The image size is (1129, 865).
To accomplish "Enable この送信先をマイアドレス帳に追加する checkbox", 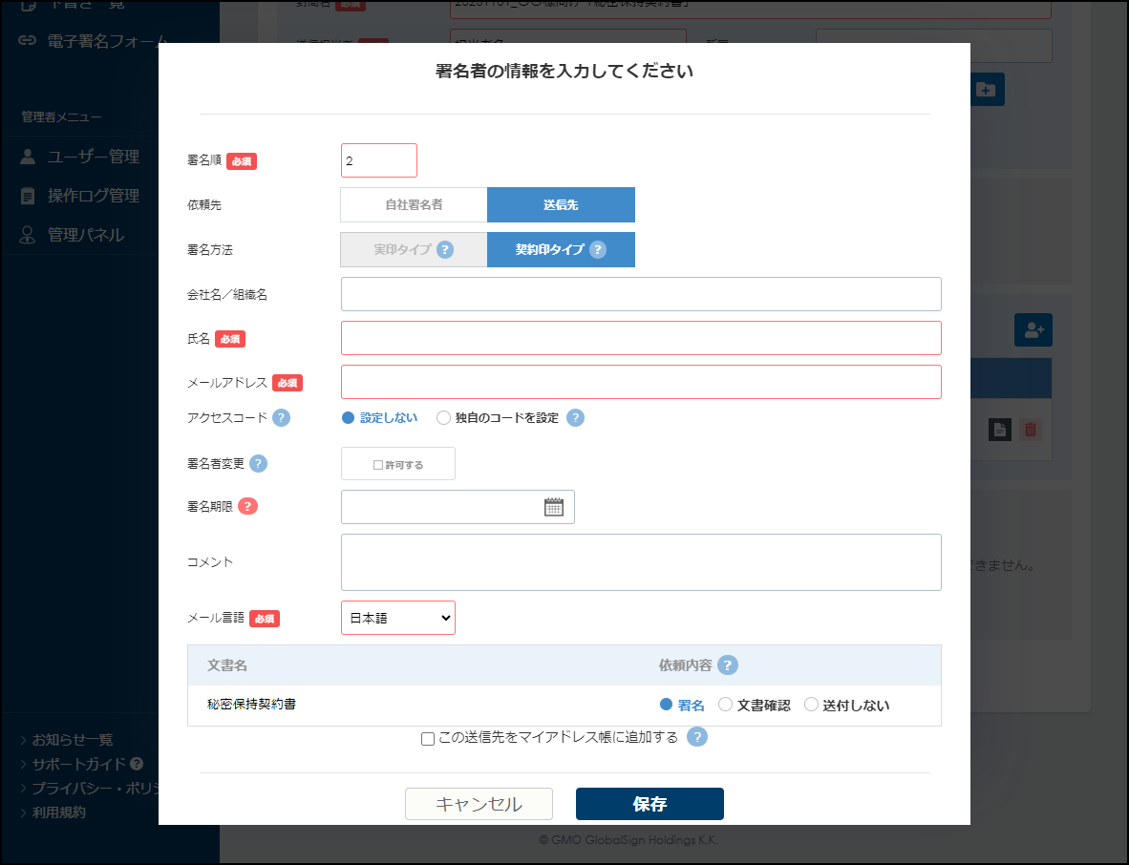I will coord(428,737).
